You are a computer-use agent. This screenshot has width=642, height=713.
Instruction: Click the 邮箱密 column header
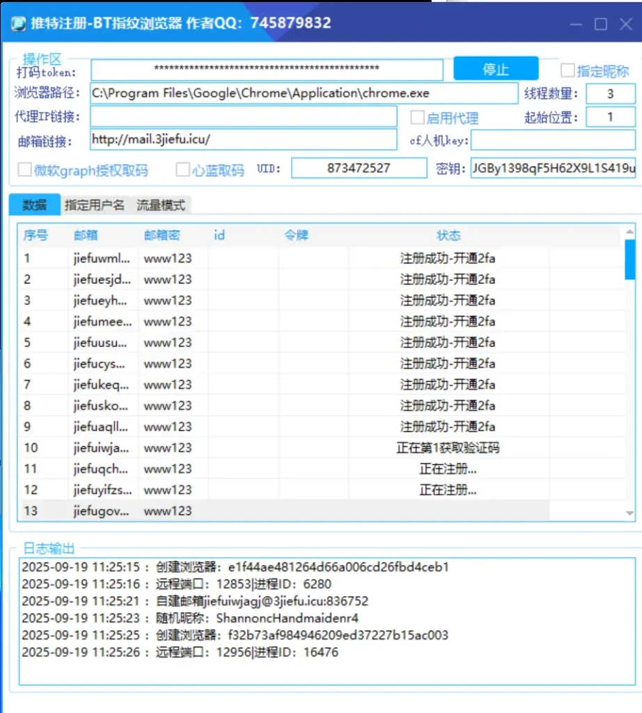click(162, 235)
